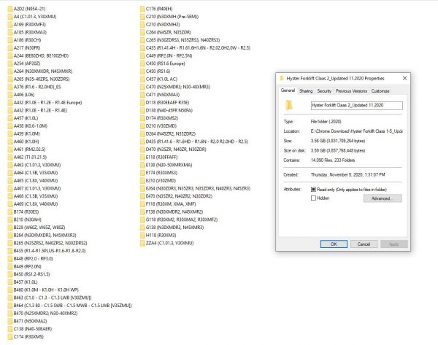
Task: Select folder C210 (N30XMH (Pre-SEM))
Action: [x=172, y=17]
